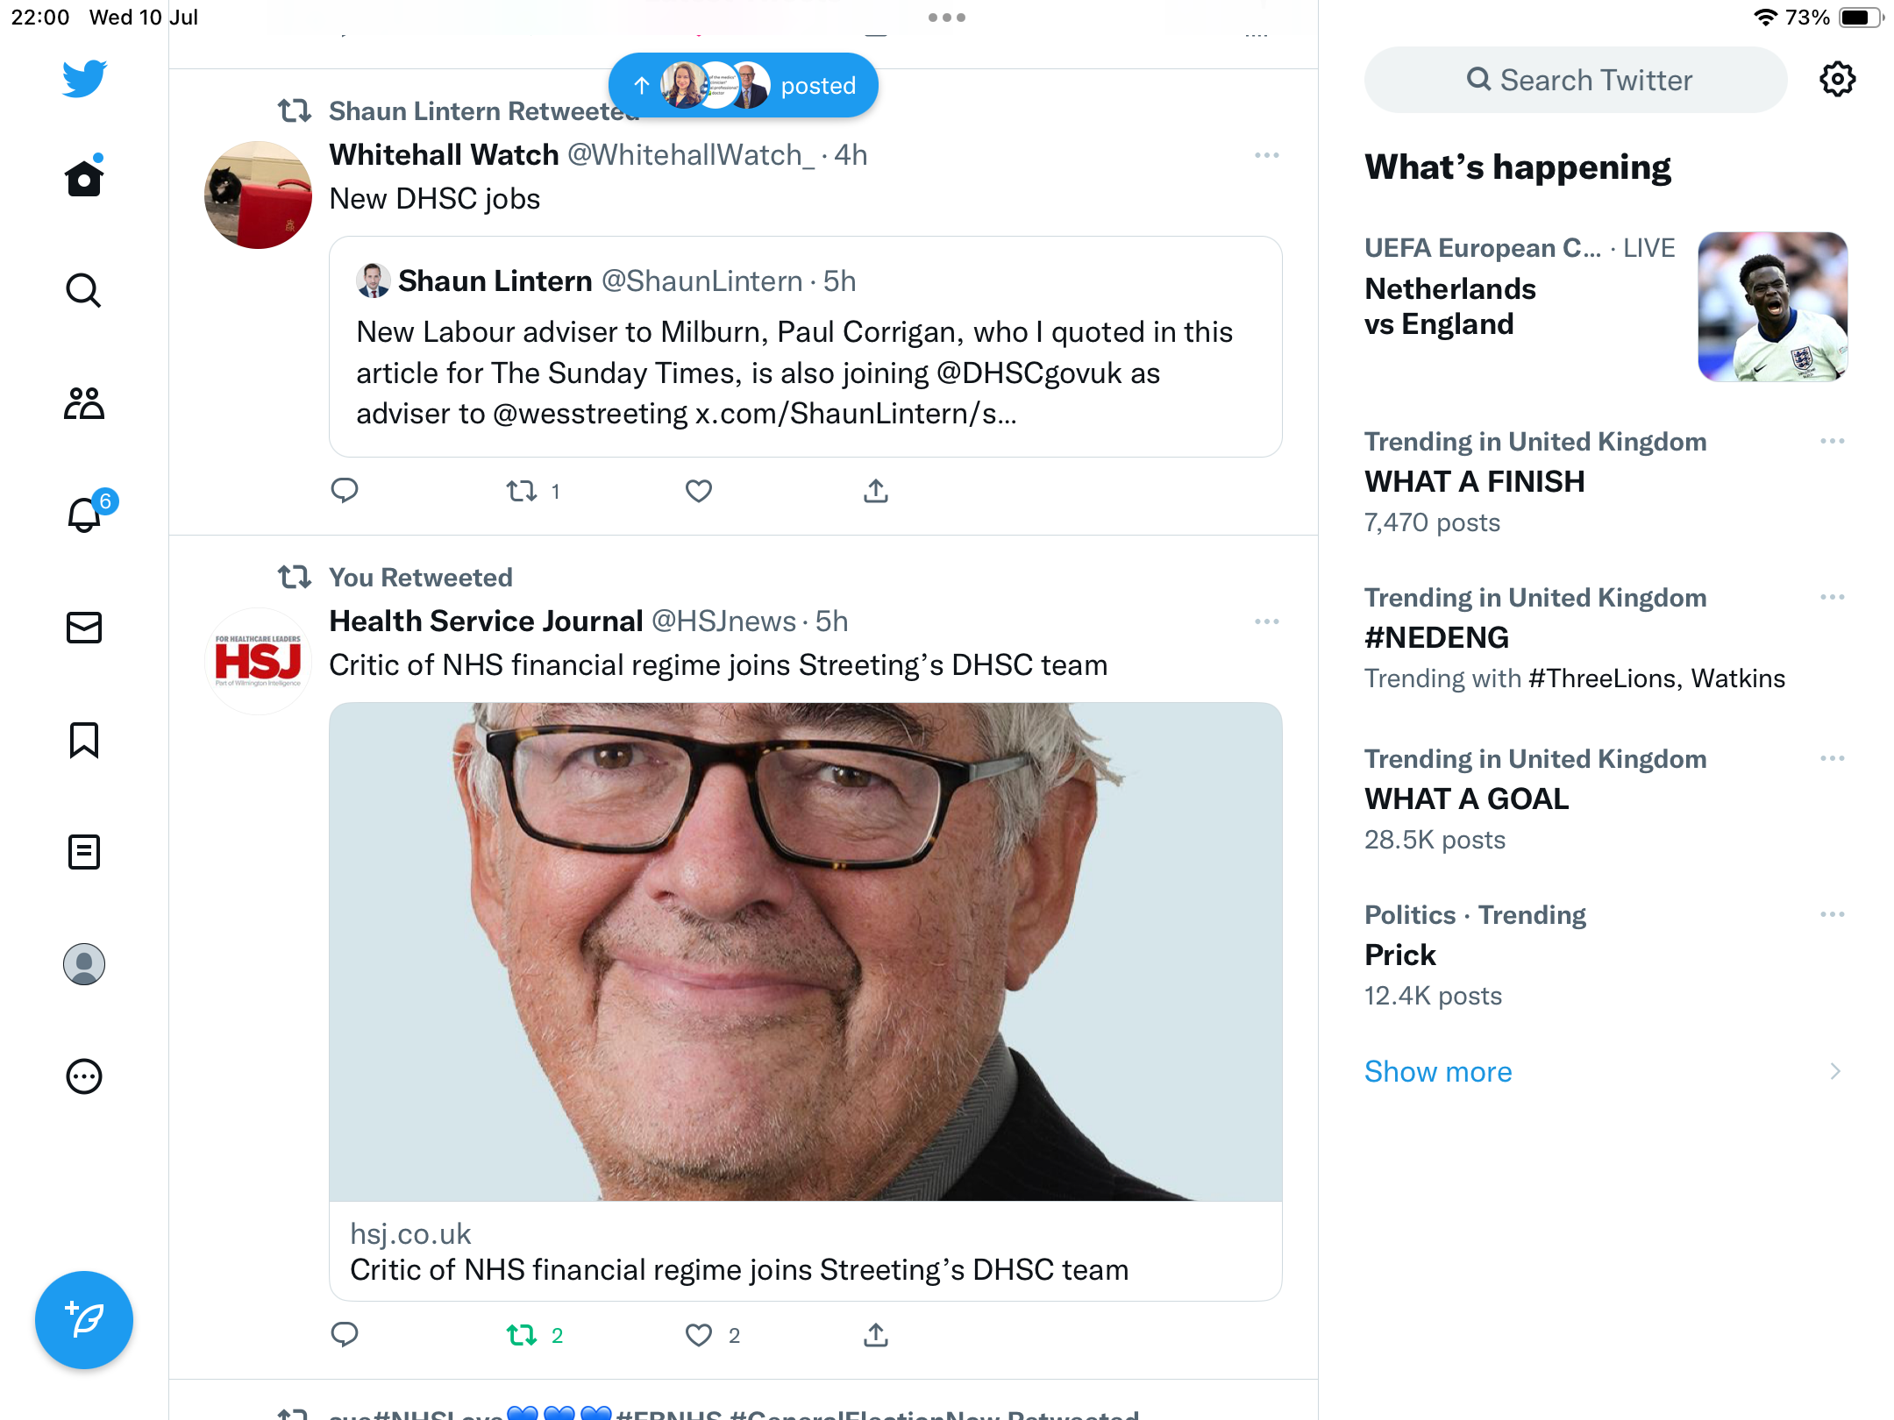1894x1420 pixels.
Task: Click Show more trends link
Action: tap(1438, 1071)
